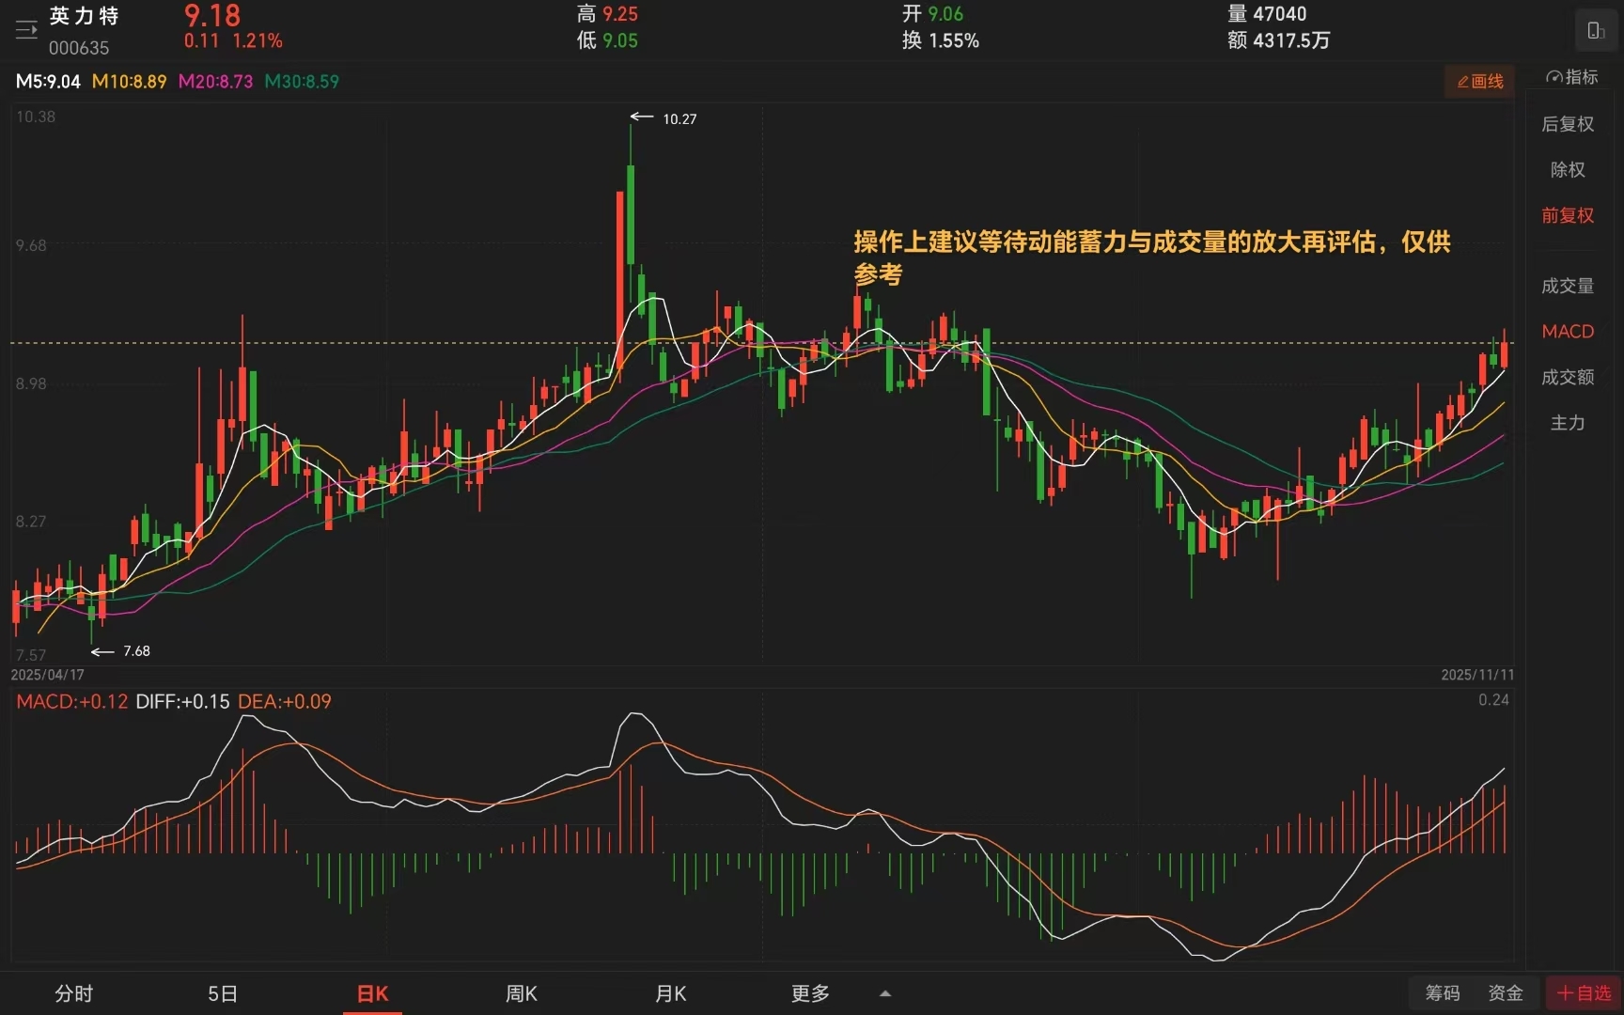
Task: Click the 0.24 MACD axis label
Action: click(1493, 700)
